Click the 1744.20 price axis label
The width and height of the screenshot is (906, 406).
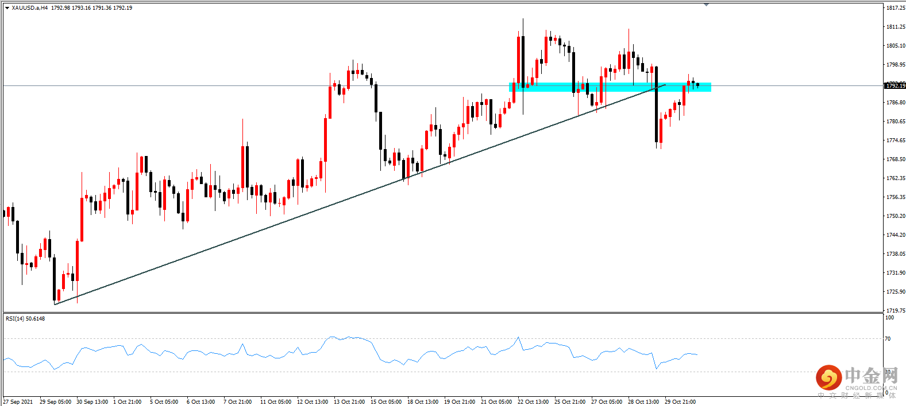pos(896,235)
